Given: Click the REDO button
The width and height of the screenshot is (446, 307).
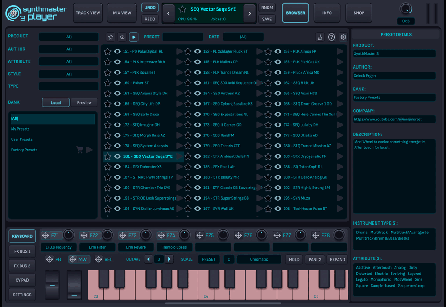Looking at the screenshot, I should point(150,19).
